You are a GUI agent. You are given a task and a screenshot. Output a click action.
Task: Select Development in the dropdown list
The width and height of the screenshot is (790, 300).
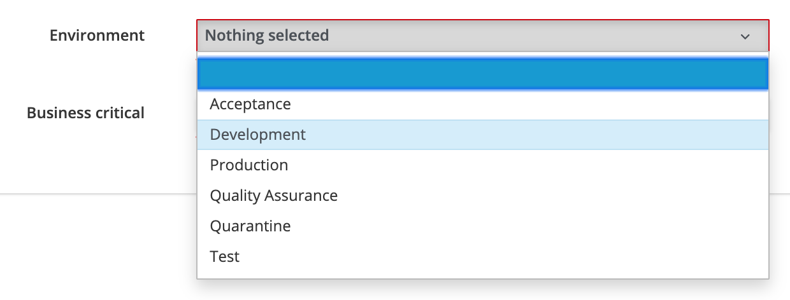click(x=483, y=135)
